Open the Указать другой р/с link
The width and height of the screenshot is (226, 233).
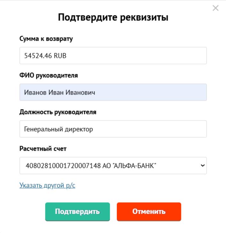(47, 185)
